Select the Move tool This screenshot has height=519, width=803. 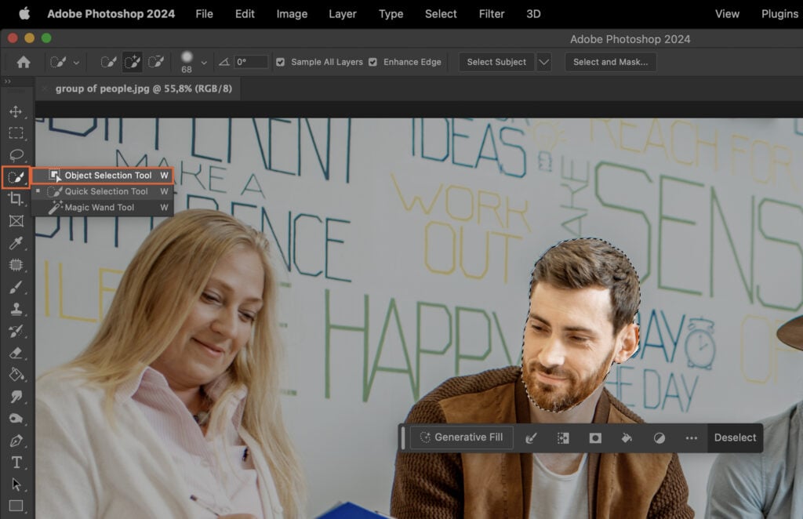[x=17, y=112]
